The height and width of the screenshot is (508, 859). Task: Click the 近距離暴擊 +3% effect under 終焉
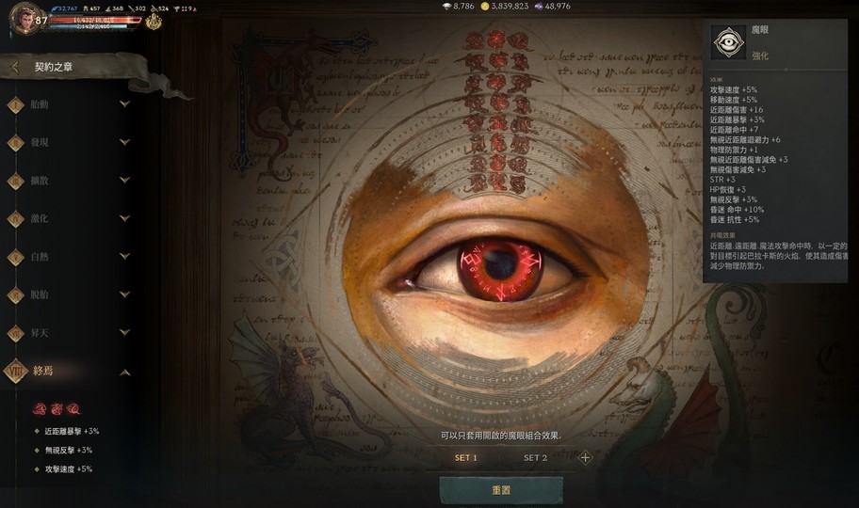(x=72, y=432)
